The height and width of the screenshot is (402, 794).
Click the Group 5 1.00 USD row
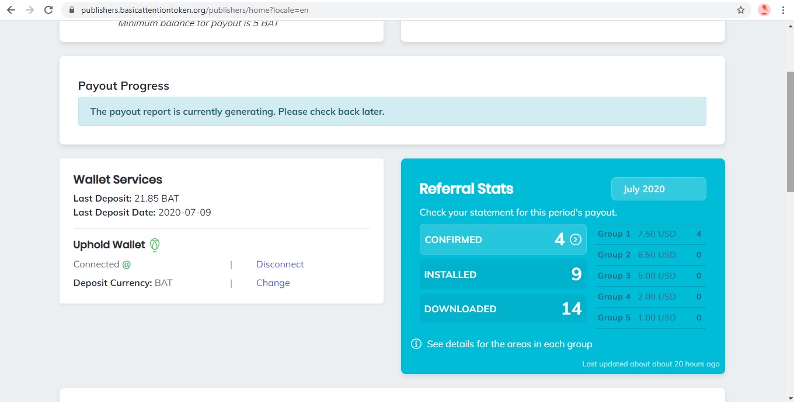pos(651,318)
